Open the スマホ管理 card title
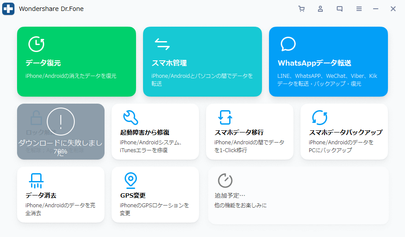Image resolution: width=405 pixels, height=237 pixels. pyautogui.click(x=169, y=63)
